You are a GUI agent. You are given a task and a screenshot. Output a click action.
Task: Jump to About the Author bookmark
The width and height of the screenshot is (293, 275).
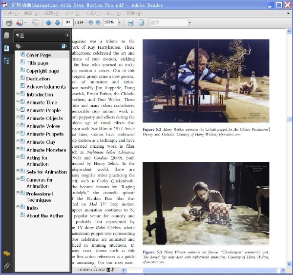click(x=45, y=216)
